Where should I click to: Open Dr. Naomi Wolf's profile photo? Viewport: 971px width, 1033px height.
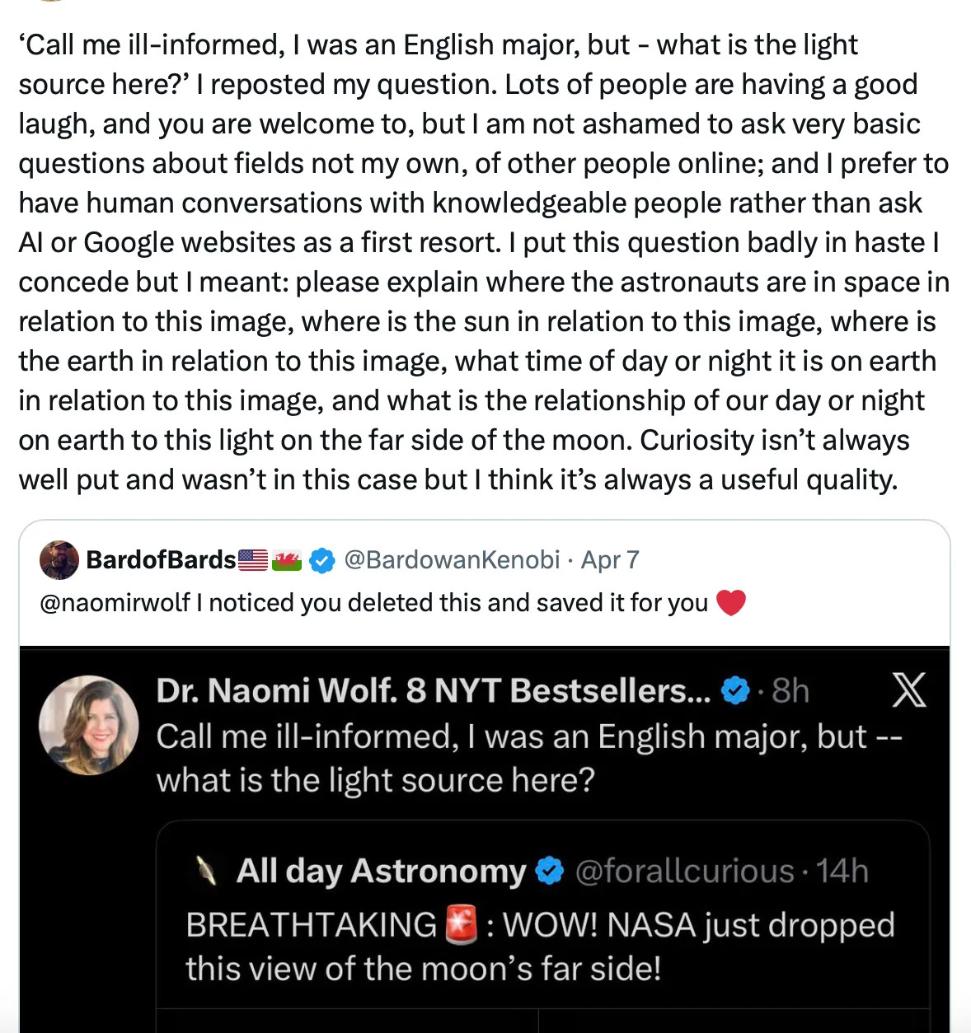pos(89,725)
